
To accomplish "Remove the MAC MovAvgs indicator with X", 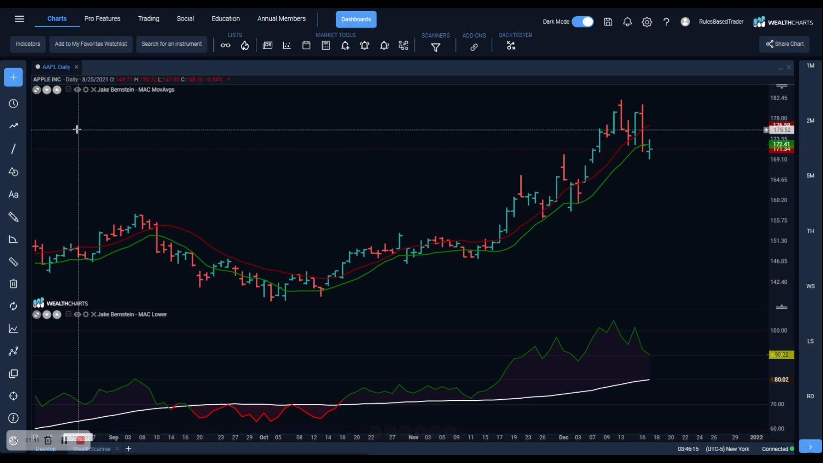I will [x=93, y=90].
